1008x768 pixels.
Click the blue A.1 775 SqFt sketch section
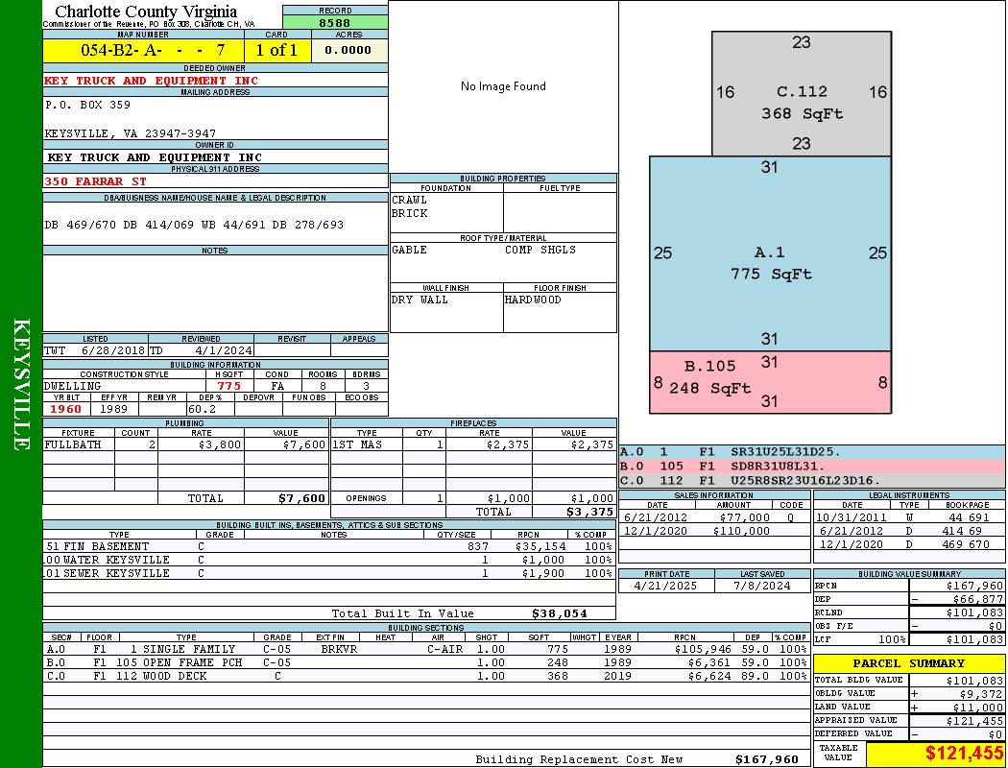click(770, 253)
